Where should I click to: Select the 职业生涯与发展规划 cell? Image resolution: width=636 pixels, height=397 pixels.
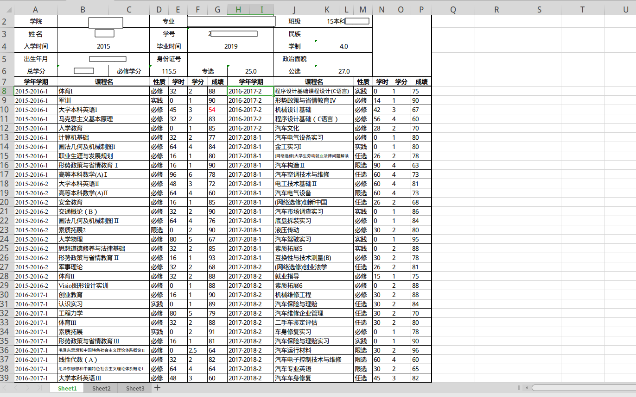click(x=103, y=156)
